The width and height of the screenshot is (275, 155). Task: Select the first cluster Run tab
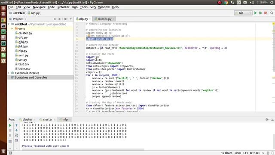27,120
